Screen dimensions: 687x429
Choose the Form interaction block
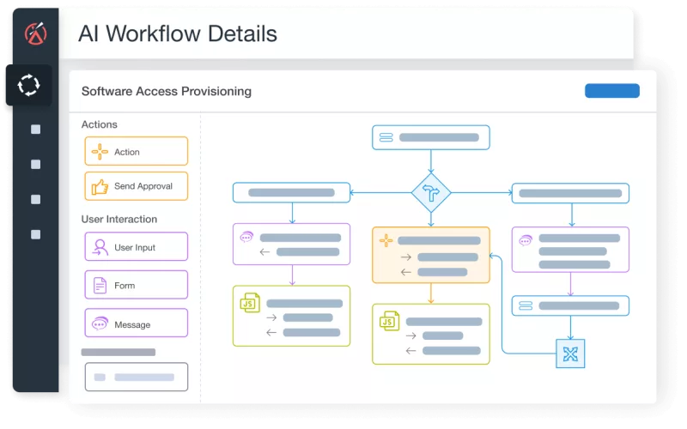136,285
